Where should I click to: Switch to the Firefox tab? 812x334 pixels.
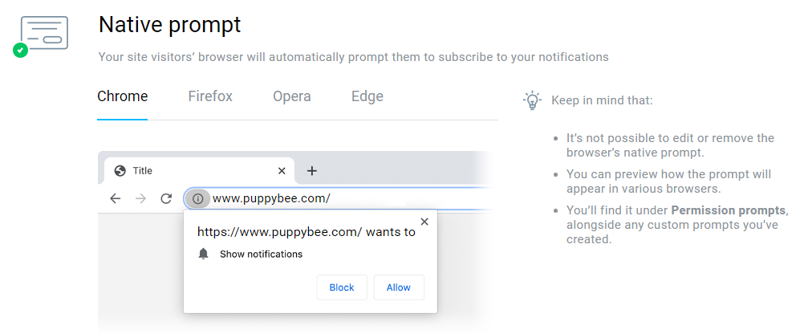[x=210, y=96]
